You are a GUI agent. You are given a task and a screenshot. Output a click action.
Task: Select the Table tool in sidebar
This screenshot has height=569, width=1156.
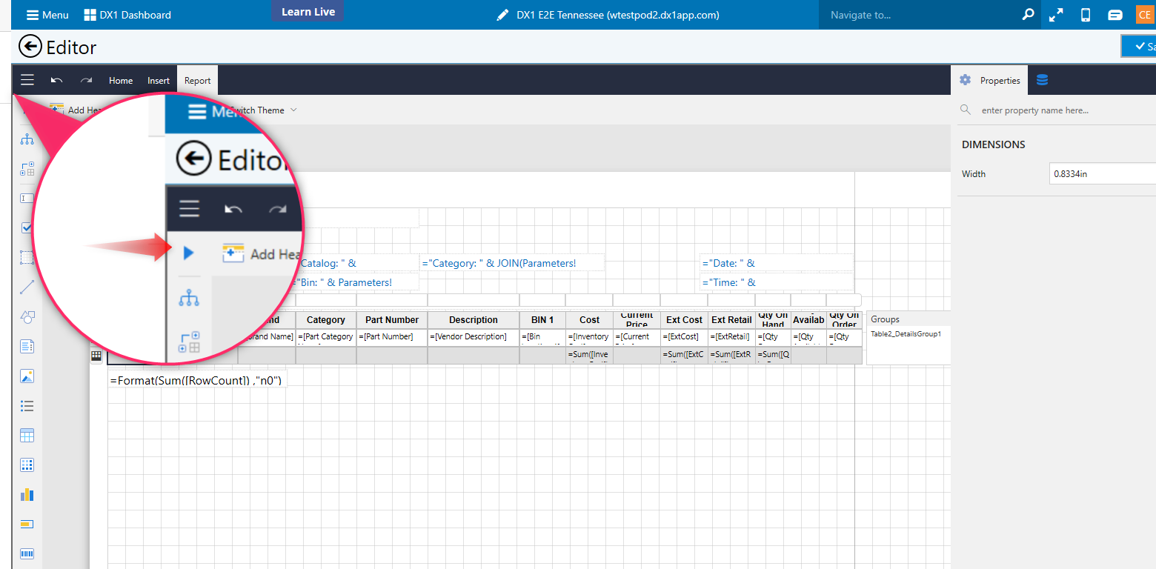click(27, 436)
